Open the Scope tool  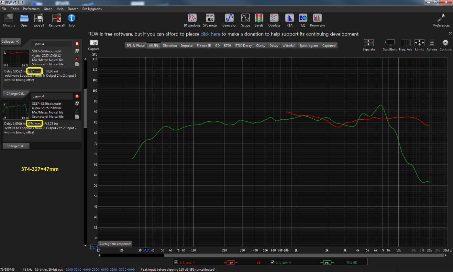(x=245, y=20)
